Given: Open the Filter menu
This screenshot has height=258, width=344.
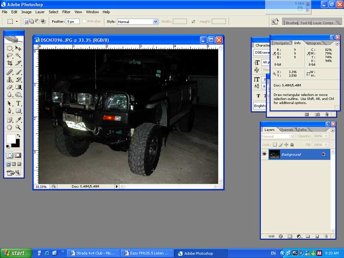Looking at the screenshot, I should click(x=66, y=12).
